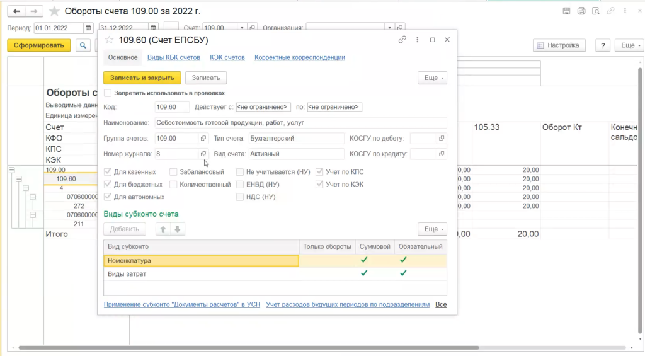Check the Количественный option

click(173, 185)
